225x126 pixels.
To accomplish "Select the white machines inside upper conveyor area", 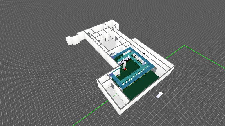I will click(x=125, y=59).
